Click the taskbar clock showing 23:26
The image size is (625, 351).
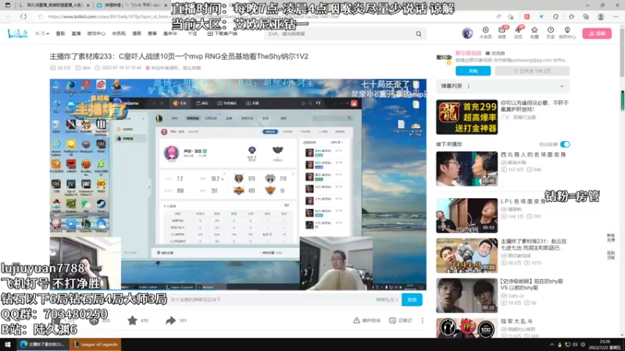(604, 345)
